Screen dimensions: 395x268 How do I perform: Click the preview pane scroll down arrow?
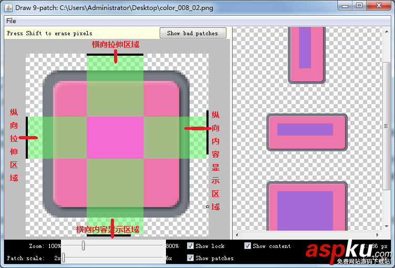pos(387,226)
